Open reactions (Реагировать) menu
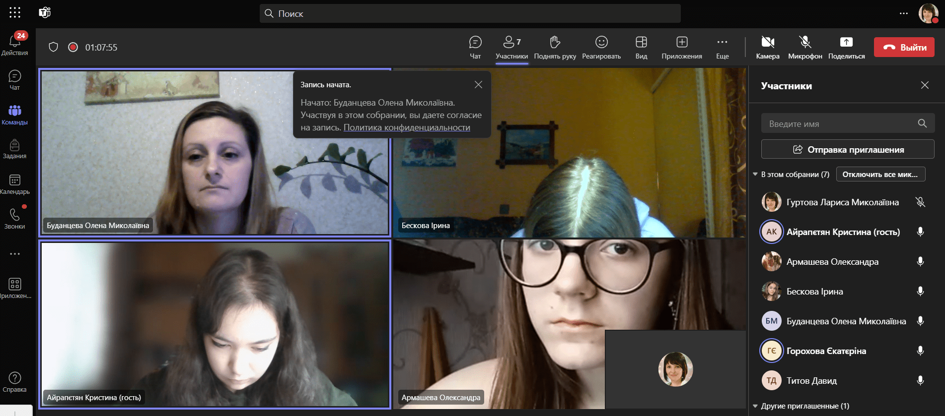The height and width of the screenshot is (416, 945). tap(601, 48)
